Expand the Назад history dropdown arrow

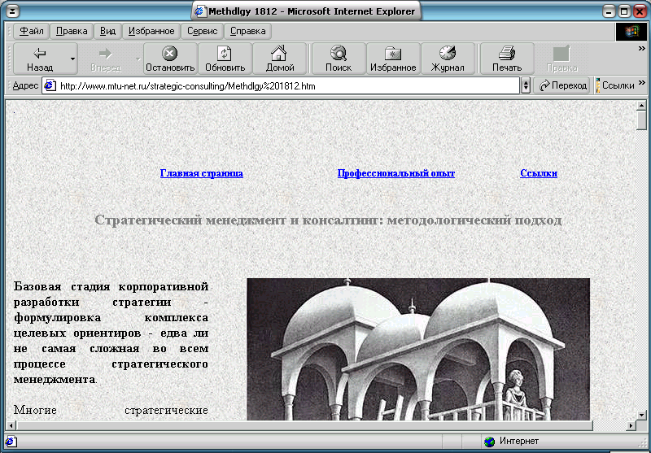pos(72,59)
